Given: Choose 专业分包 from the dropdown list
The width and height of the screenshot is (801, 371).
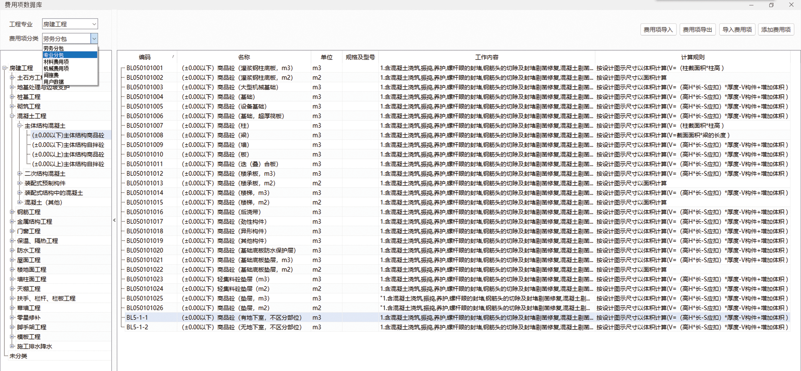Looking at the screenshot, I should pyautogui.click(x=70, y=55).
